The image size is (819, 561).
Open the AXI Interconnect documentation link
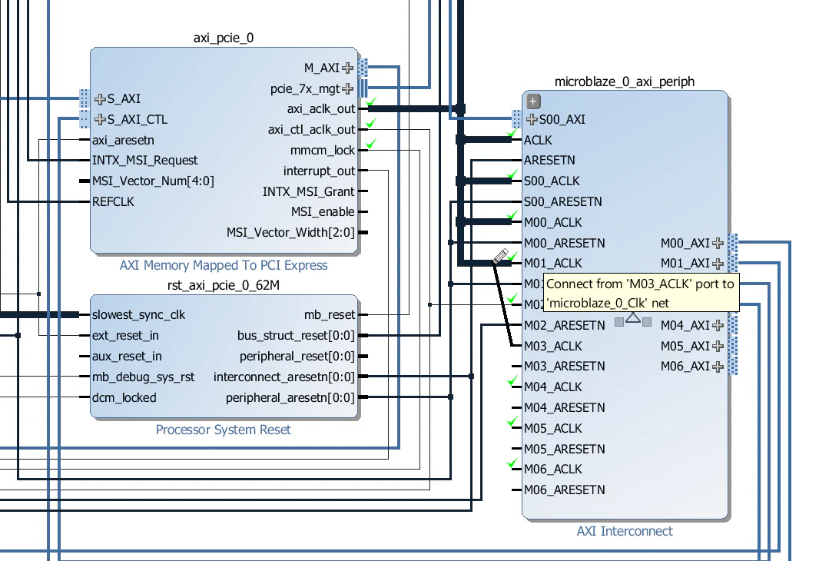pos(624,531)
